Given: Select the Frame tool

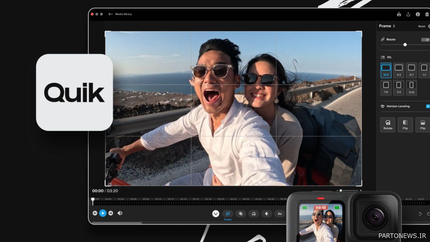Looking at the screenshot, I should tap(228, 214).
